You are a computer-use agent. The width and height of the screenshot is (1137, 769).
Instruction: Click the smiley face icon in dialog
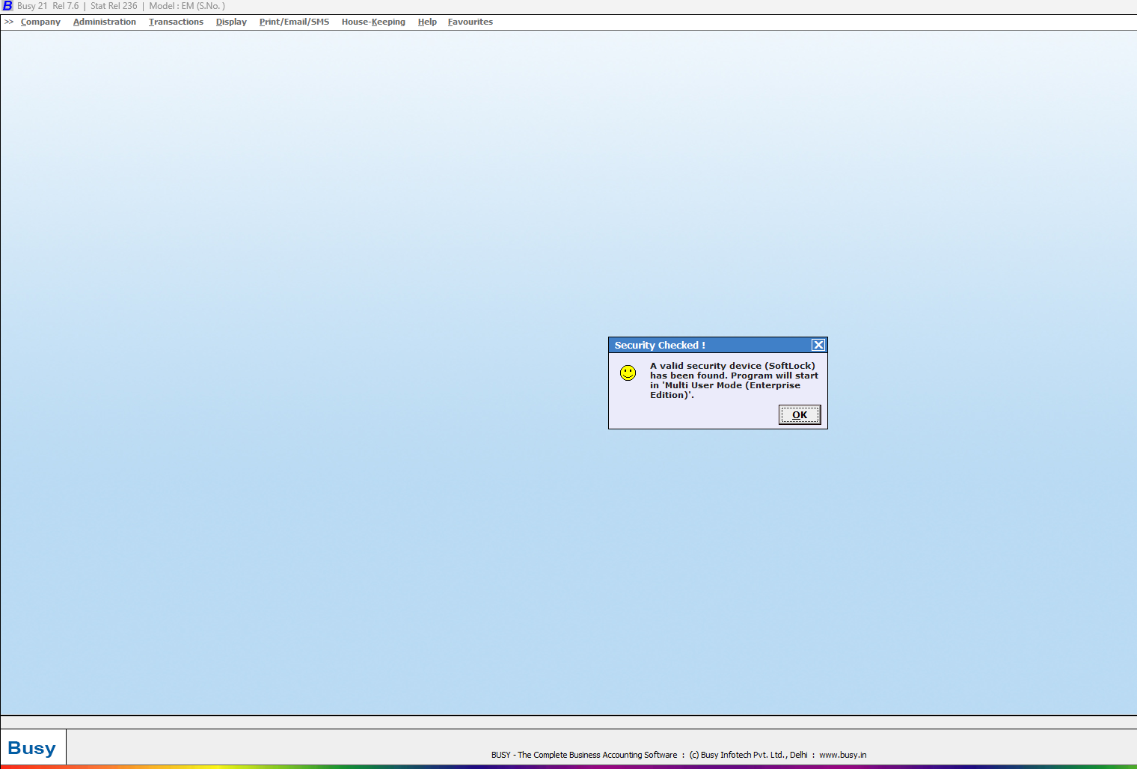[628, 373]
